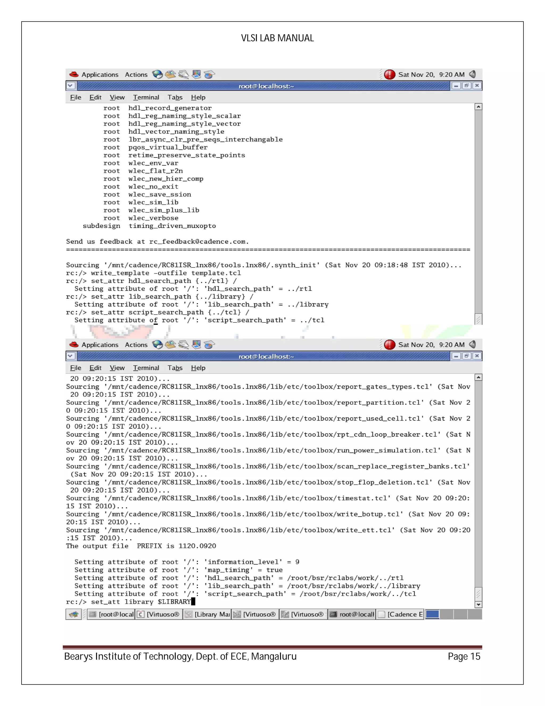Click the presentation launcher icon in the lower panel

[x=196, y=344]
